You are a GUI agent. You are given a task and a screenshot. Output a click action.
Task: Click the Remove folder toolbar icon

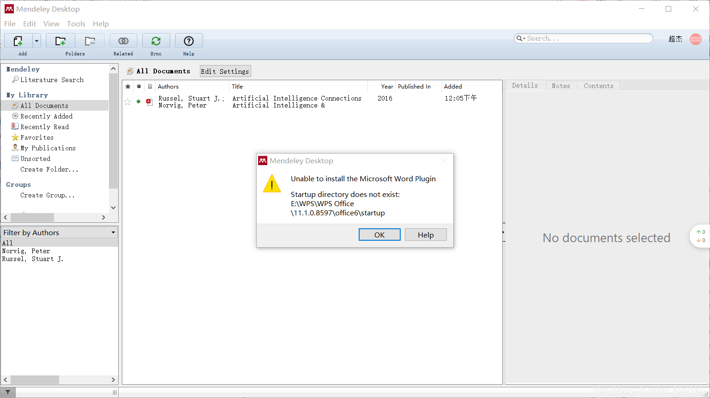point(90,41)
